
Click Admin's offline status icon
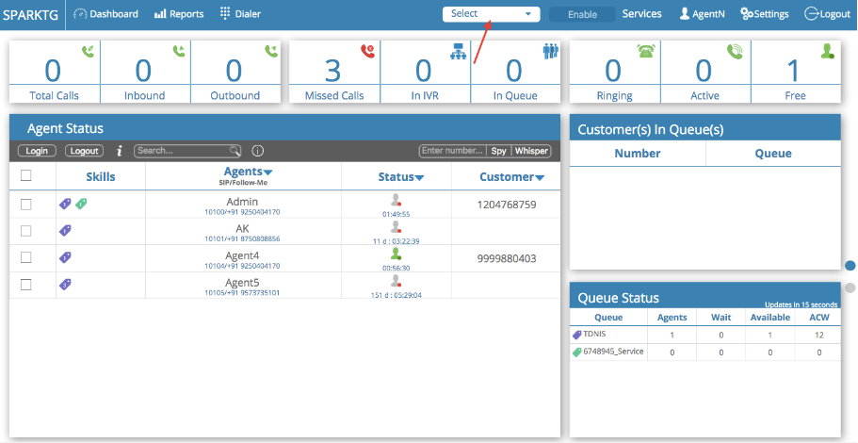pyautogui.click(x=397, y=200)
